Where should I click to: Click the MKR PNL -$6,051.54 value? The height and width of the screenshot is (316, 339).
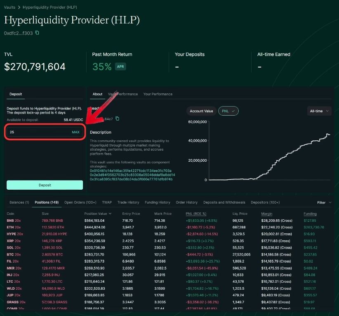pyautogui.click(x=202, y=268)
